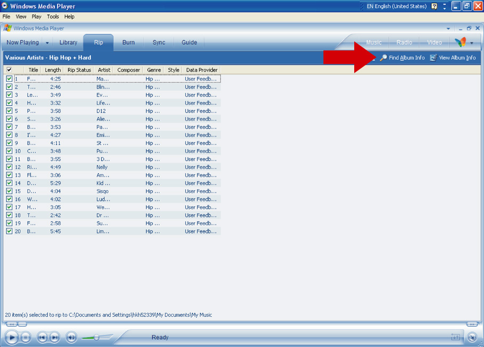The width and height of the screenshot is (484, 347).
Task: Open the File menu
Action: (6, 16)
